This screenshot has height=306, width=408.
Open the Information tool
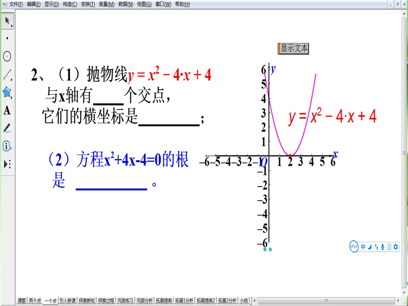tap(7, 146)
